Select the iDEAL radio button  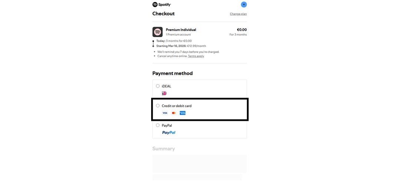(158, 86)
